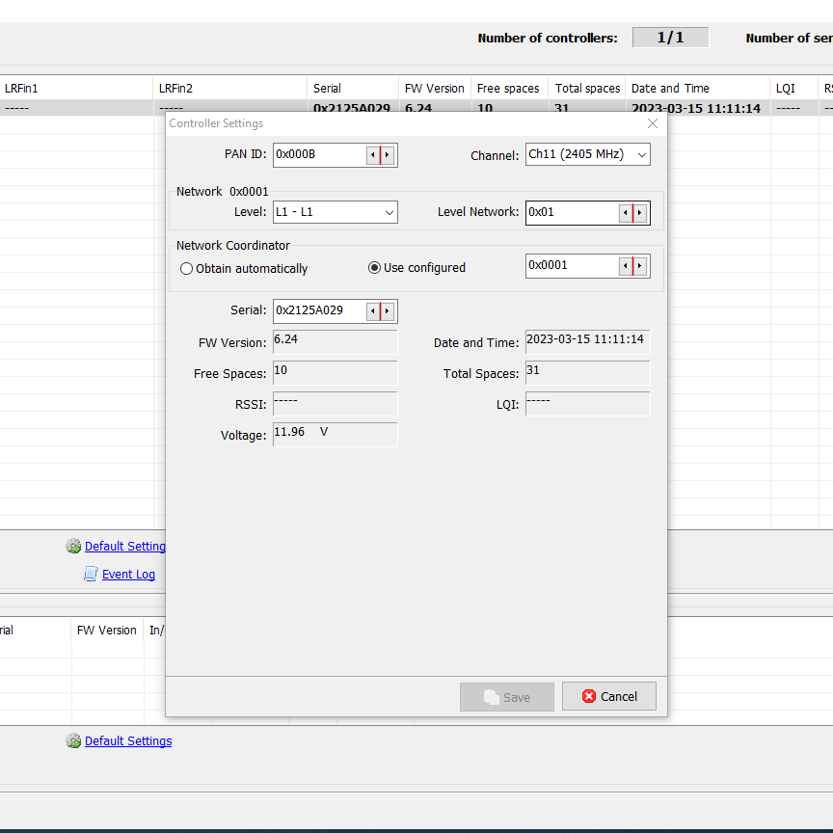This screenshot has width=833, height=833.
Task: Increase Serial value with right arrow
Action: 388,311
